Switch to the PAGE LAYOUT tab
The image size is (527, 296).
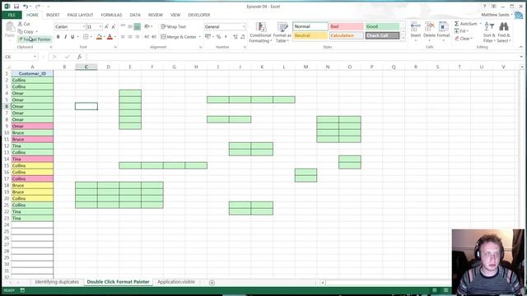[x=80, y=15]
